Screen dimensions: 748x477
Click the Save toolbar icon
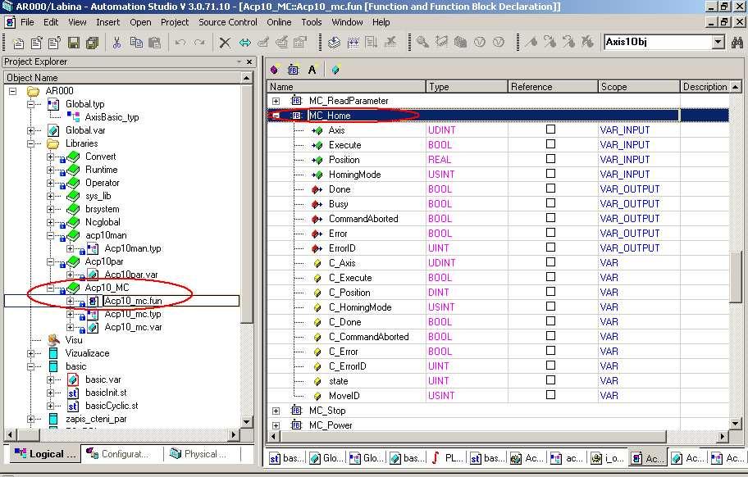74,43
